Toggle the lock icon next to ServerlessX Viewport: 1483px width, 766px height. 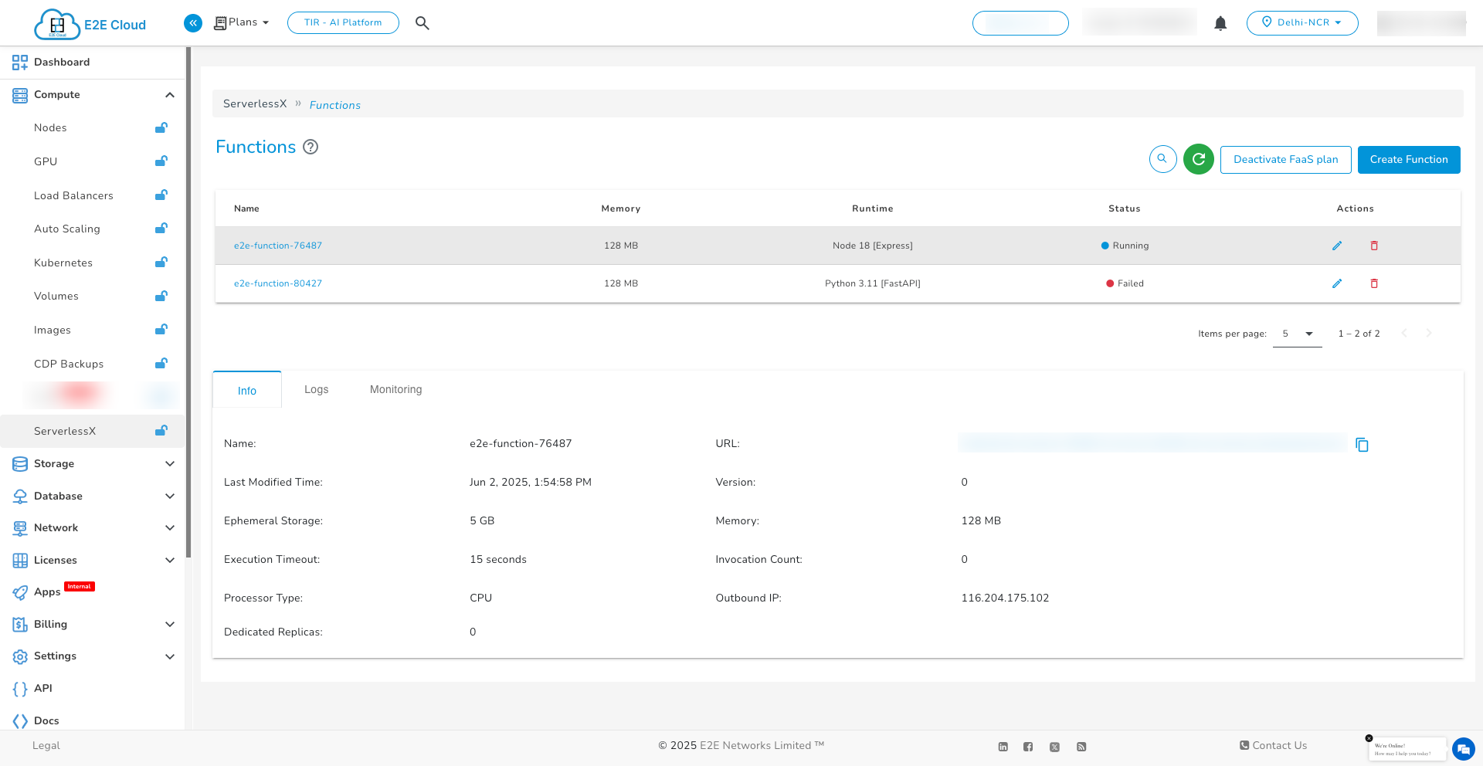coord(161,431)
